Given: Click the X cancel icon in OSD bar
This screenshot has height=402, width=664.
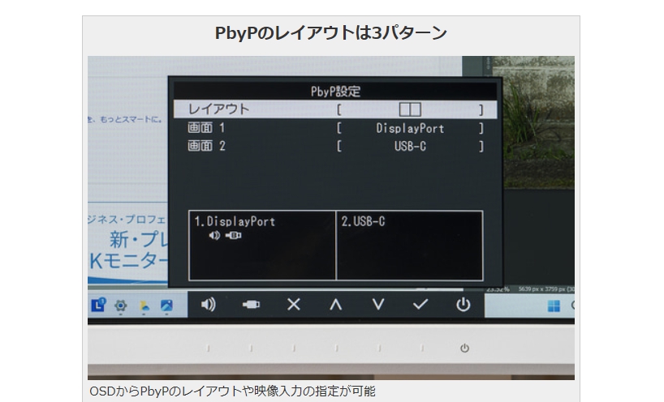Looking at the screenshot, I should [x=294, y=305].
